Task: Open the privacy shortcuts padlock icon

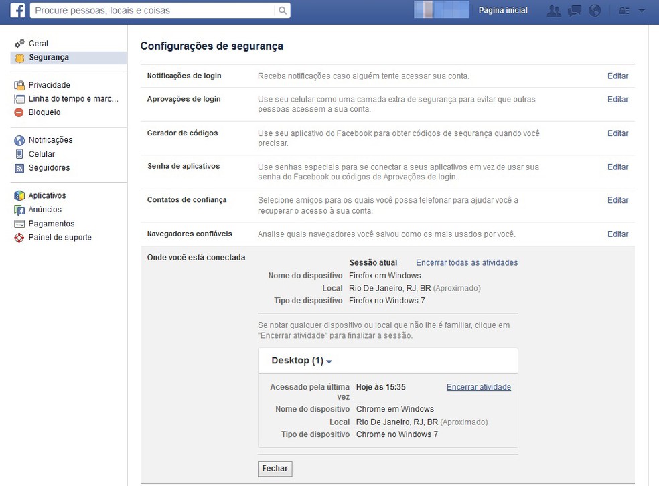Action: (x=622, y=10)
